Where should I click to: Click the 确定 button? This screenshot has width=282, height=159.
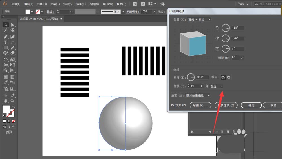click(x=251, y=105)
